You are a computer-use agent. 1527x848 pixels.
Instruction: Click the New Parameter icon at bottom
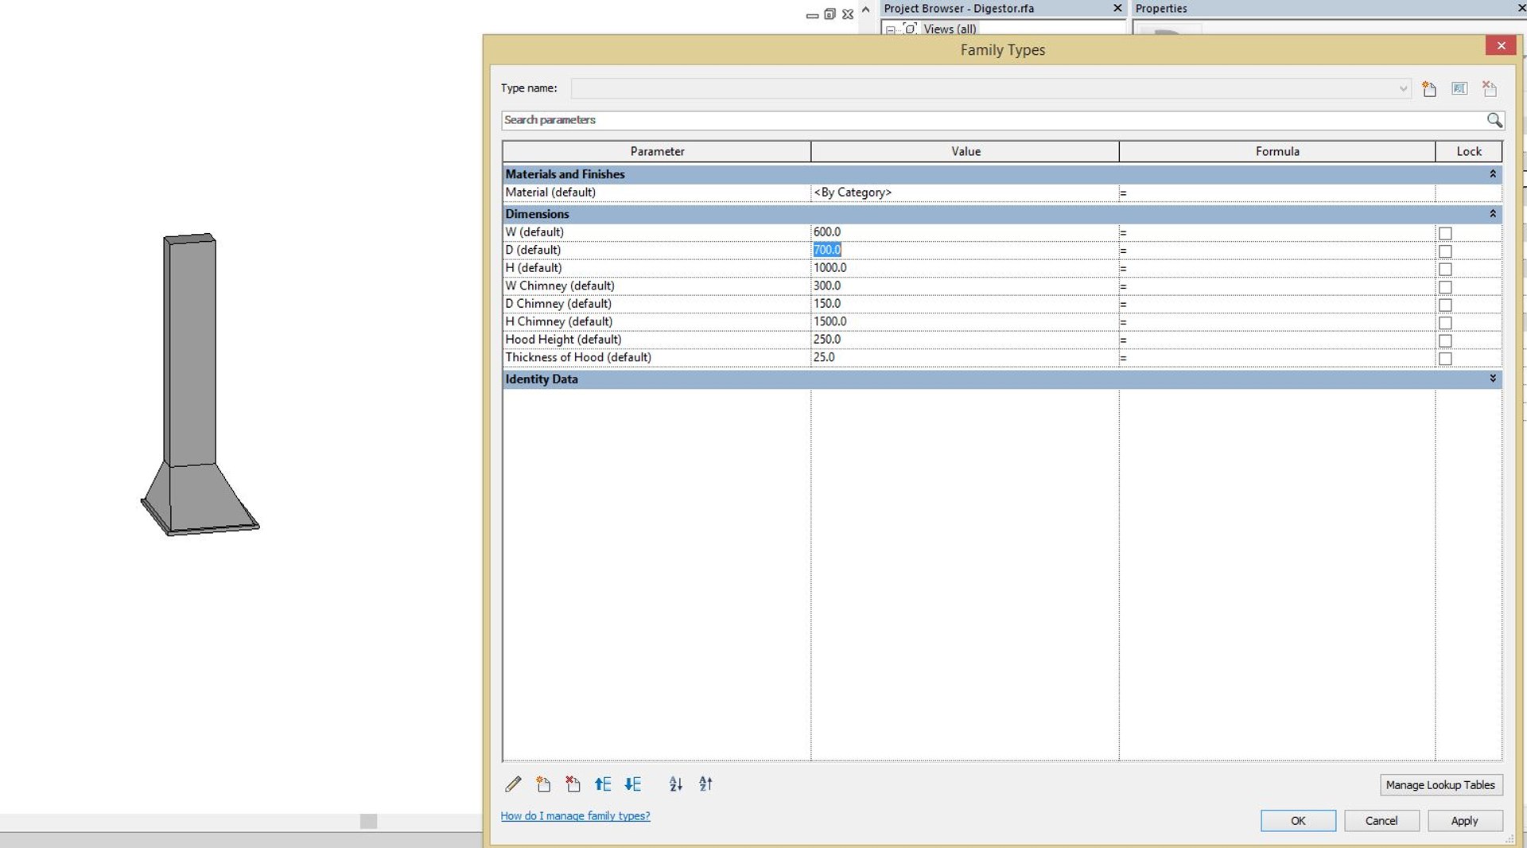pyautogui.click(x=543, y=784)
